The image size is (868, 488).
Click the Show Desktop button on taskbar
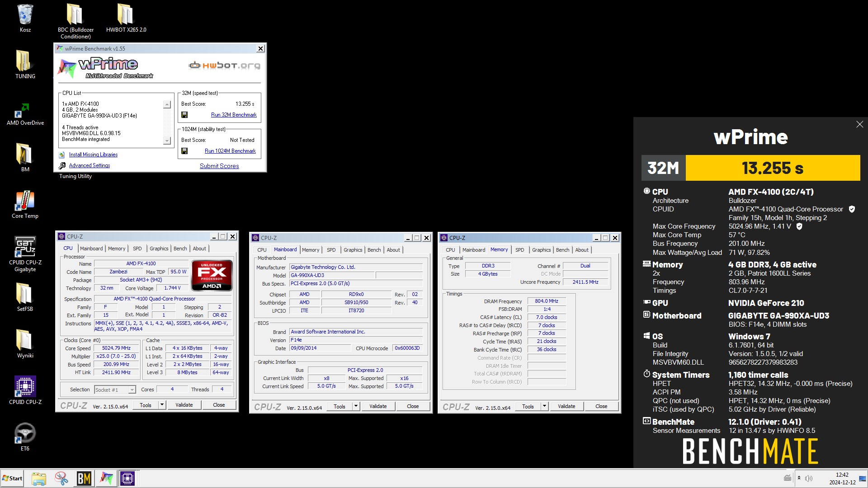[x=863, y=478]
